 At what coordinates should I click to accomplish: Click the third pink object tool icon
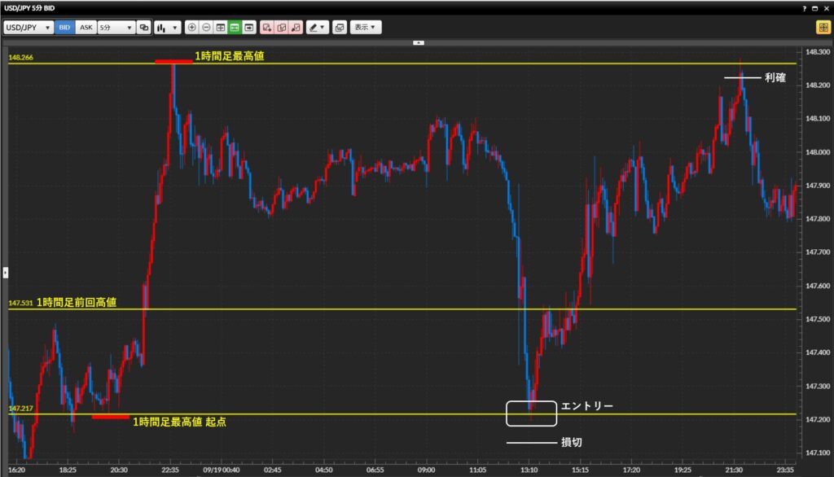tap(296, 27)
